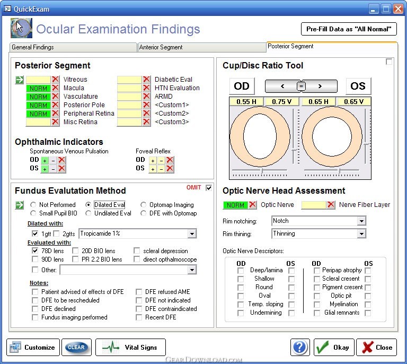This screenshot has height=364, width=407.
Task: Open help with question mark icon
Action: 300,347
